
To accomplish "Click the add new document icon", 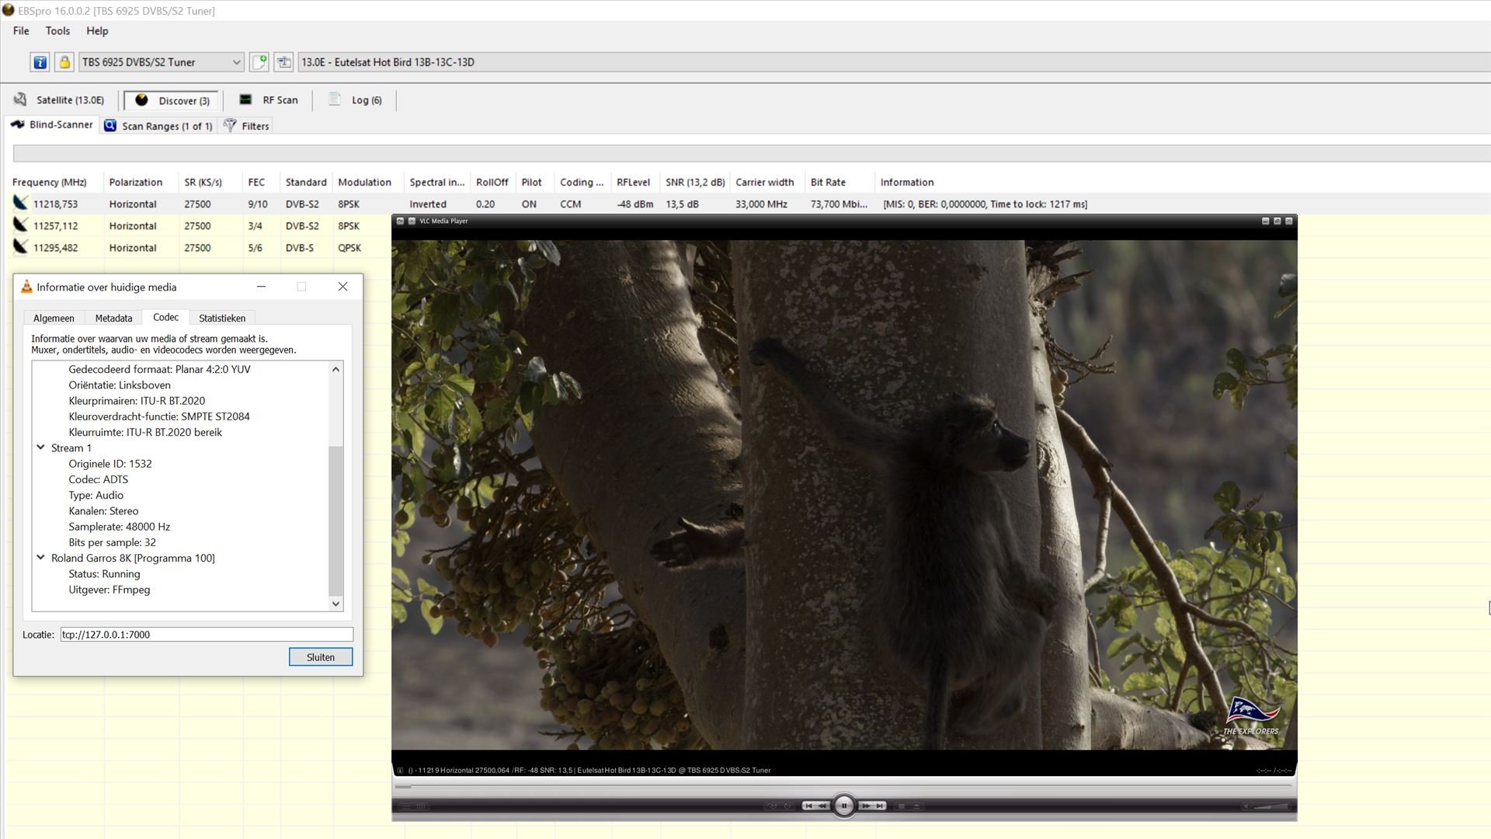I will [x=259, y=62].
